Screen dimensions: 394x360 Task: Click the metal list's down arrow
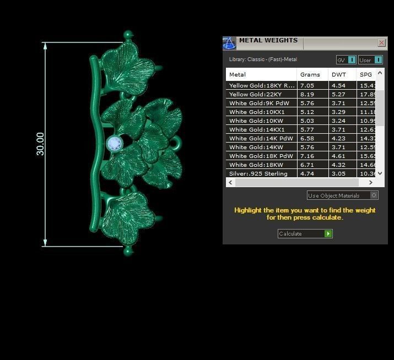pyautogui.click(x=380, y=173)
